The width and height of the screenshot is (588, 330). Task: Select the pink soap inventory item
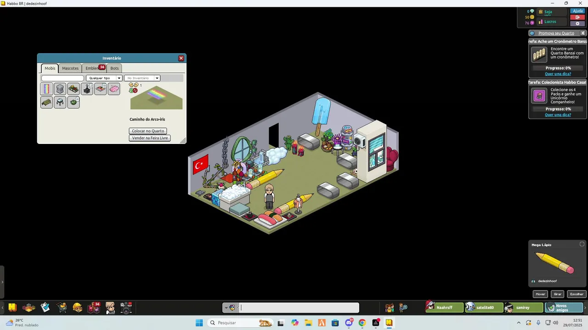pyautogui.click(x=114, y=89)
